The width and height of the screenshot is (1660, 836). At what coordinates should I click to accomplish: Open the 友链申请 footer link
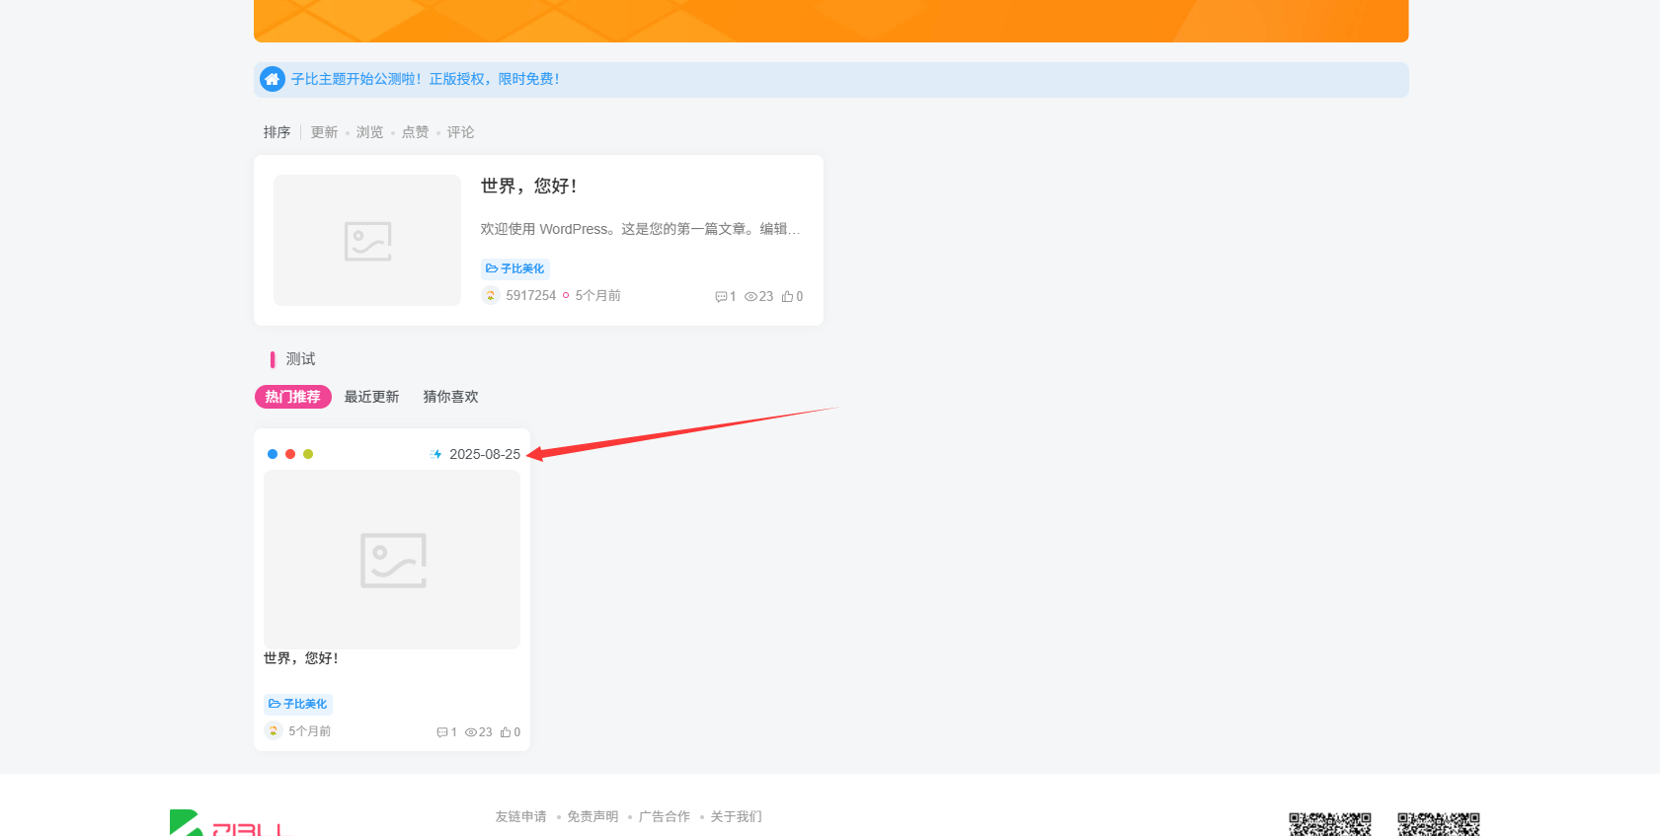coord(521,817)
